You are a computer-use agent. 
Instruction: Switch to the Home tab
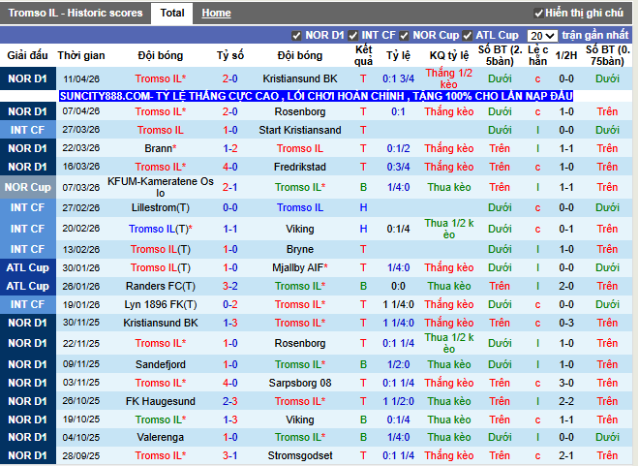click(x=216, y=14)
